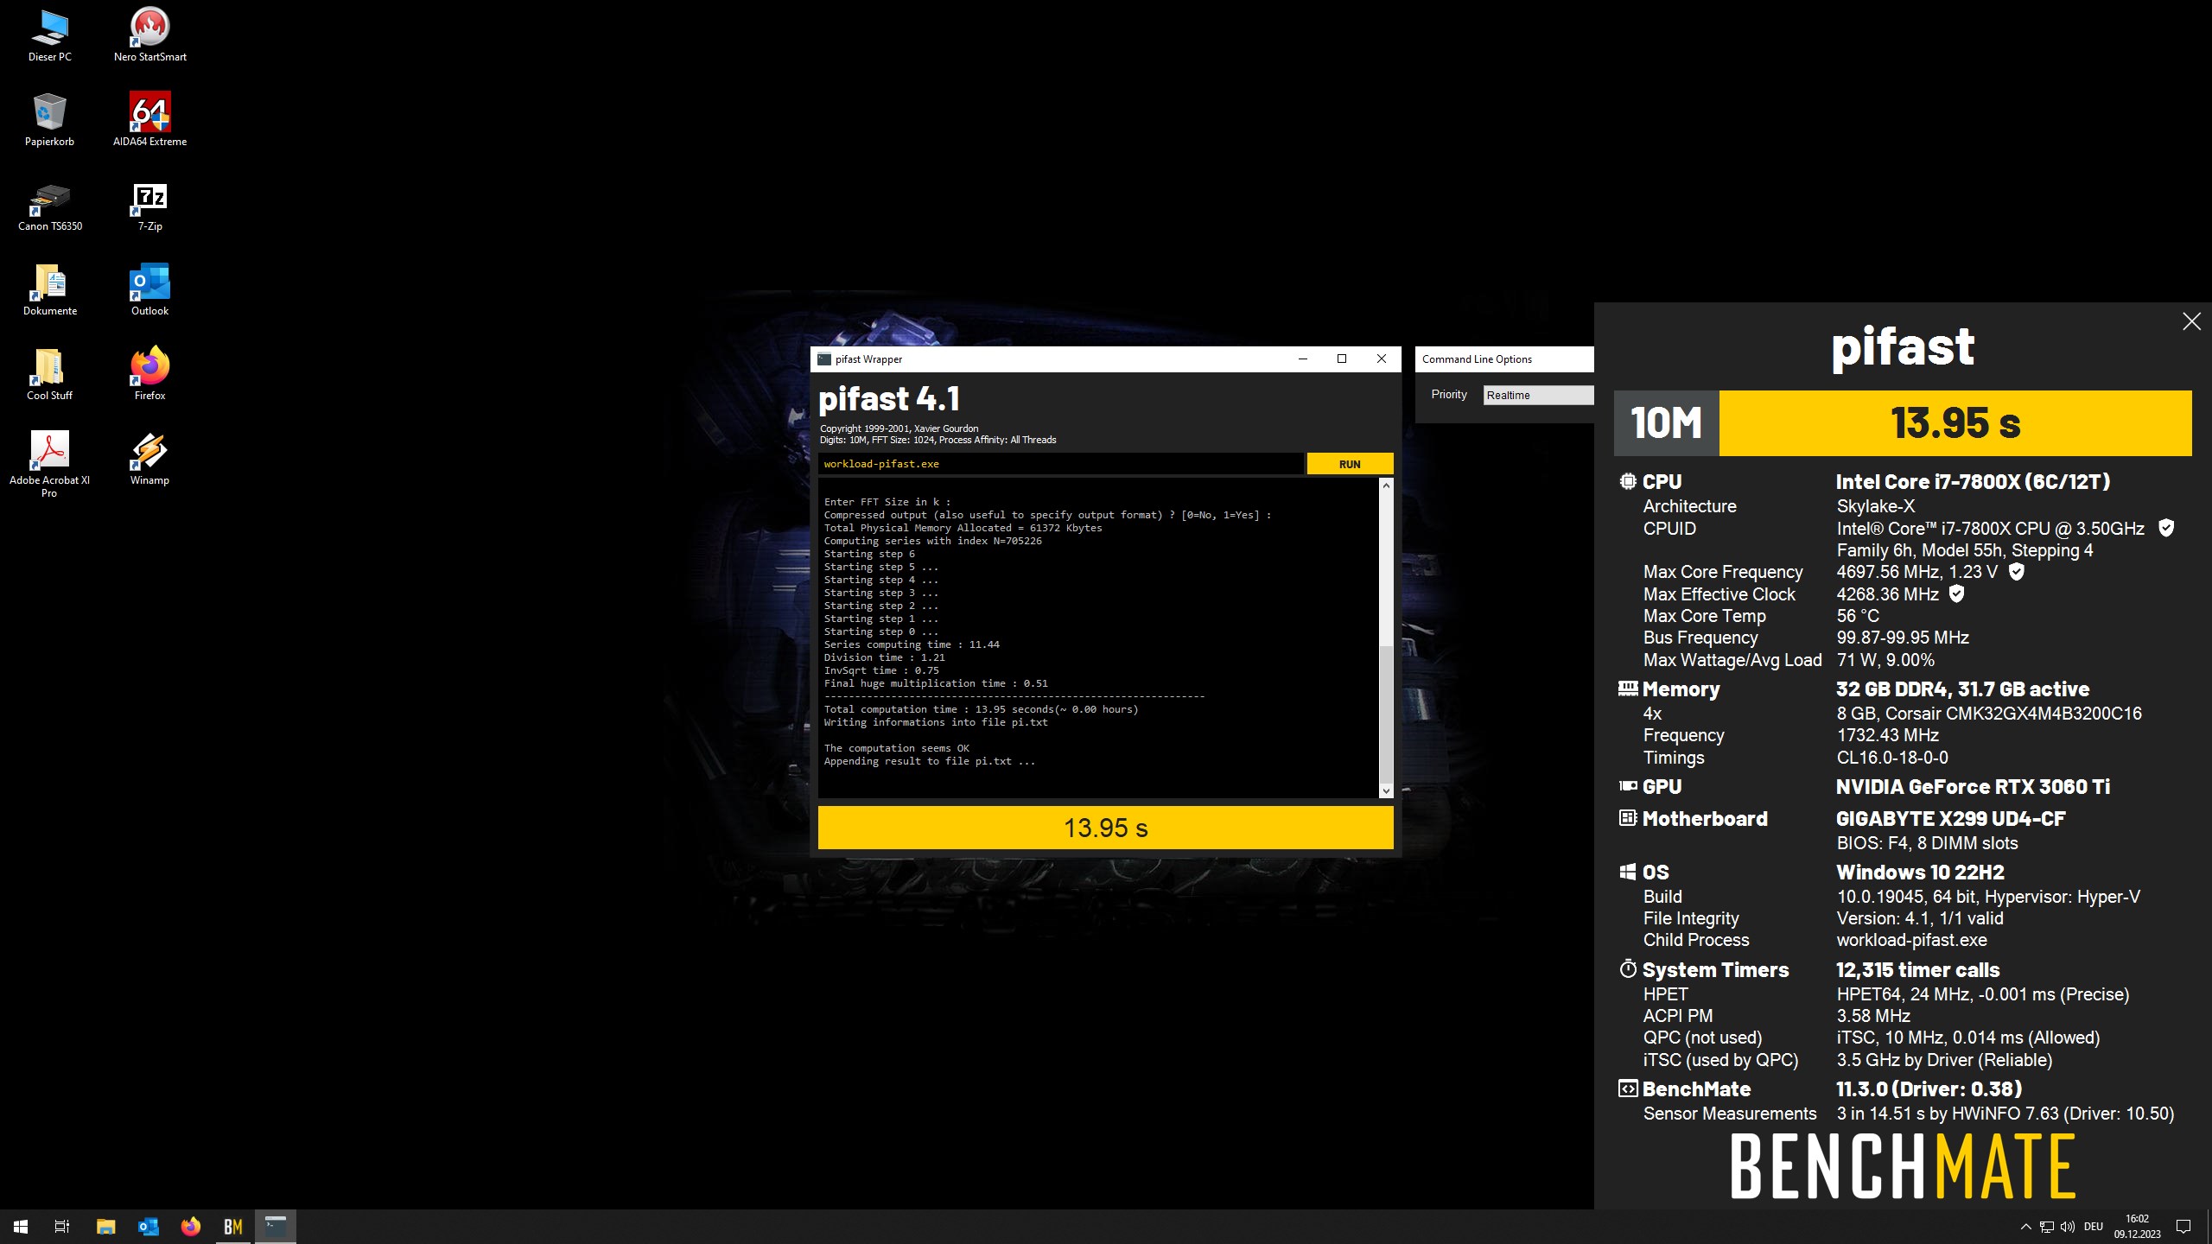Image resolution: width=2212 pixels, height=1244 pixels.
Task: Open Dokumente folder icon on desktop
Action: 49,290
